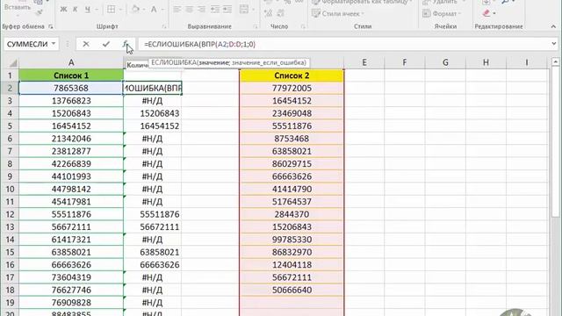Screen dimensions: 562x316
Task: Click the Вставить paste button
Action: pyautogui.click(x=17, y=7)
